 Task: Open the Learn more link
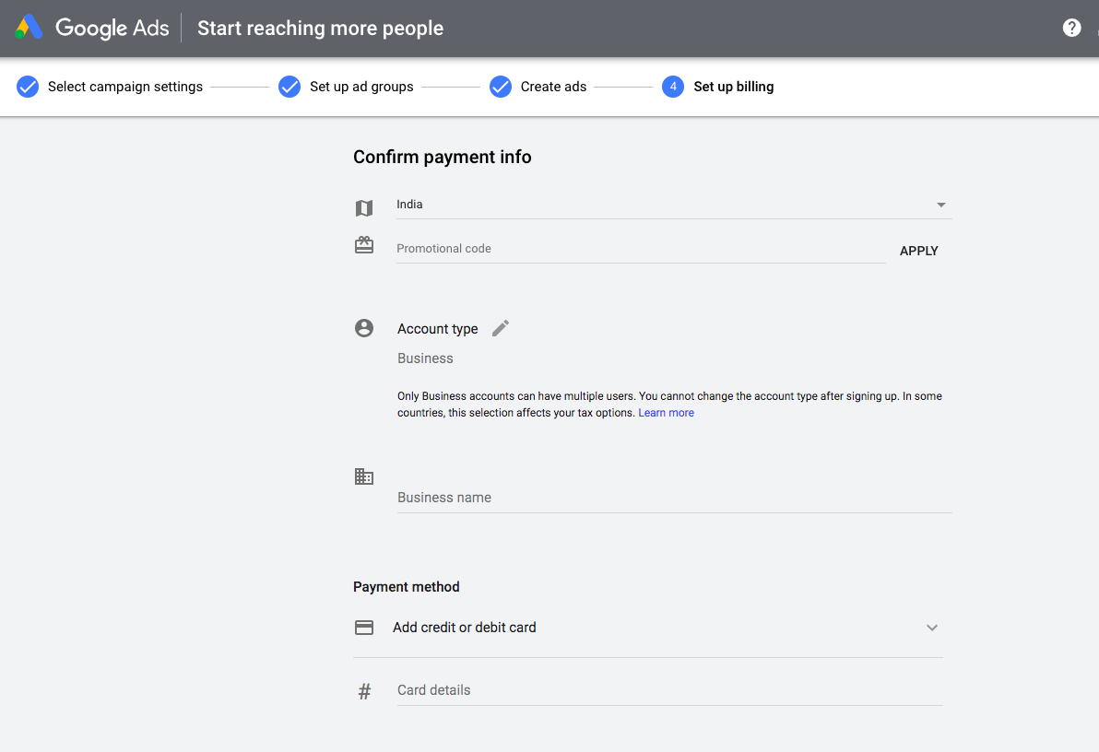click(x=666, y=413)
